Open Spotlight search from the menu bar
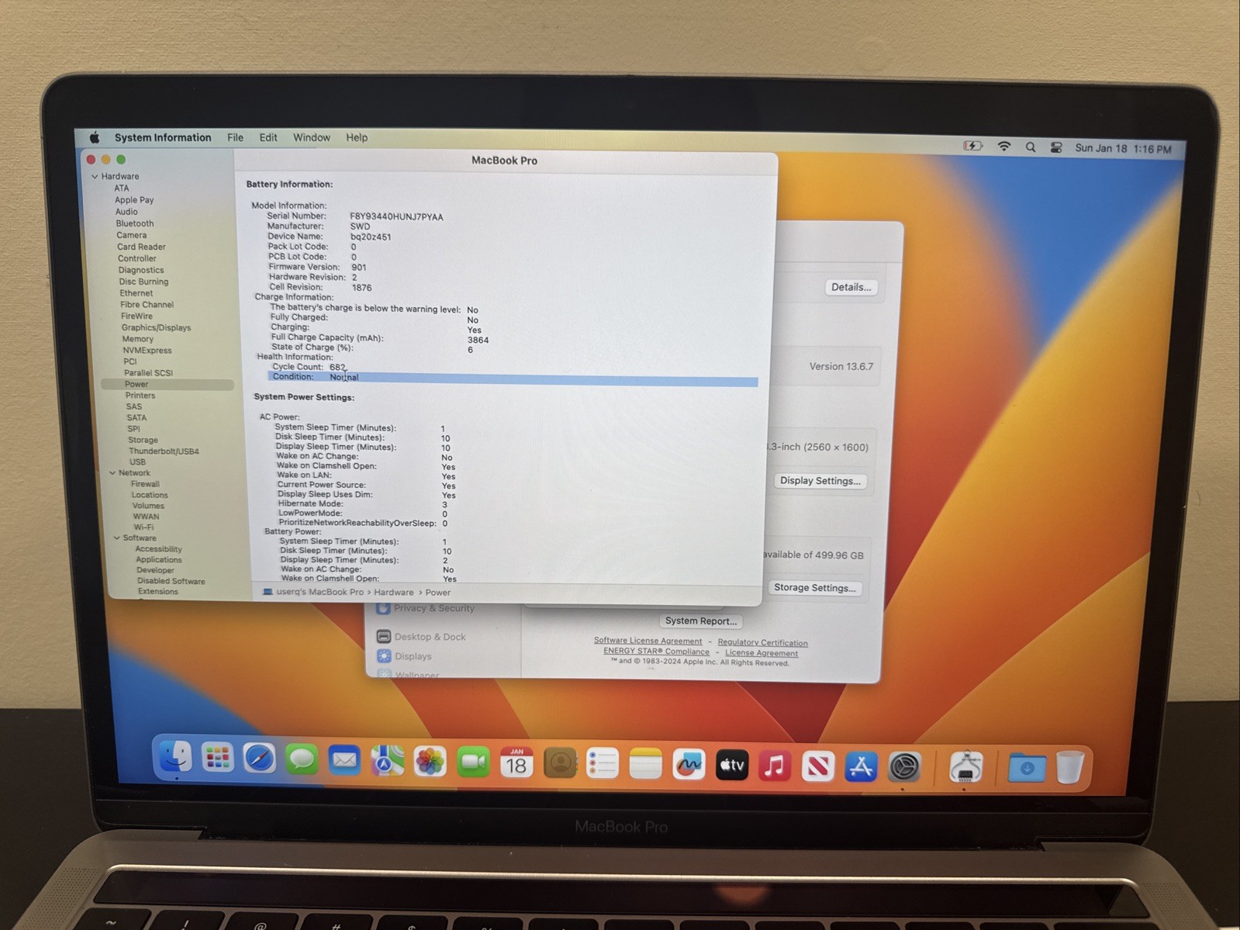The width and height of the screenshot is (1240, 930). tap(1031, 147)
